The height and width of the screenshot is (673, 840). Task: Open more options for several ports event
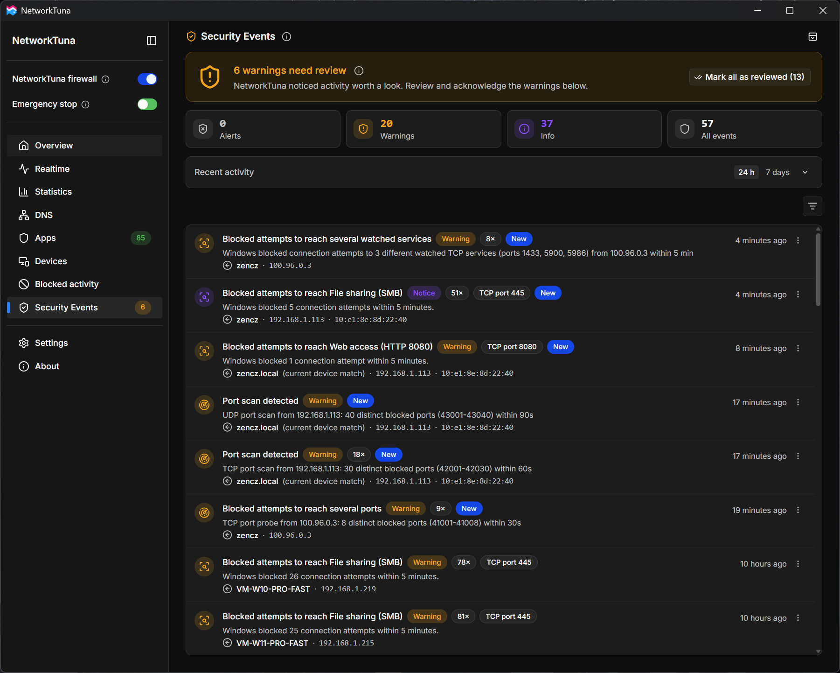(x=798, y=510)
